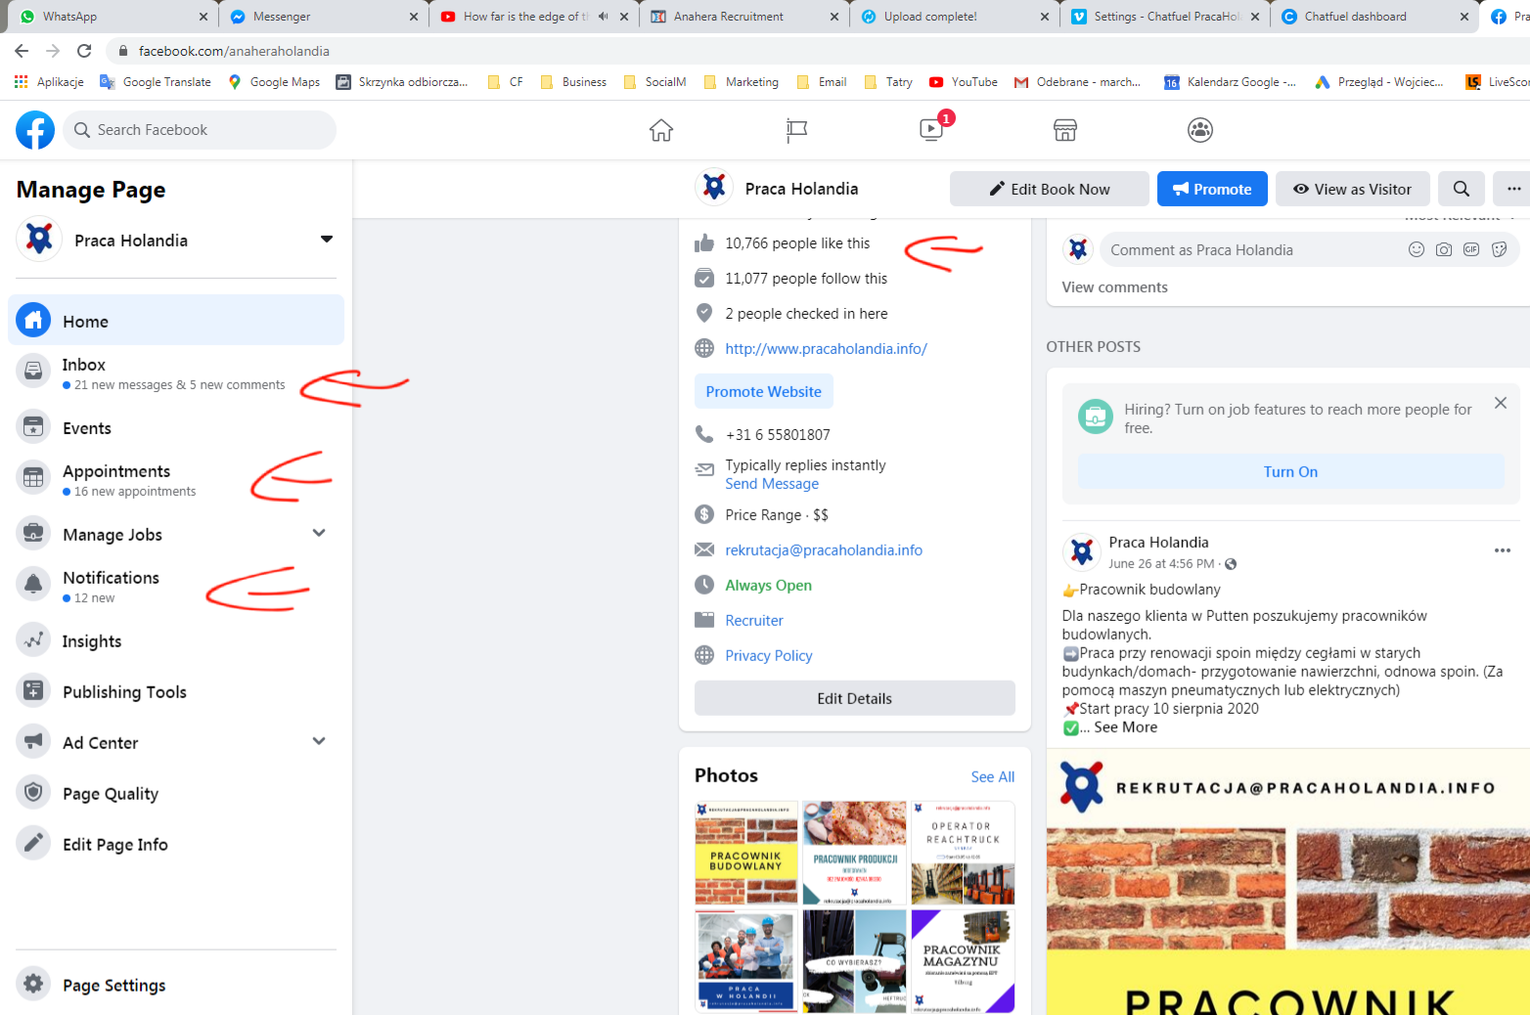Click the browser back arrow
The width and height of the screenshot is (1530, 1015).
coord(22,51)
